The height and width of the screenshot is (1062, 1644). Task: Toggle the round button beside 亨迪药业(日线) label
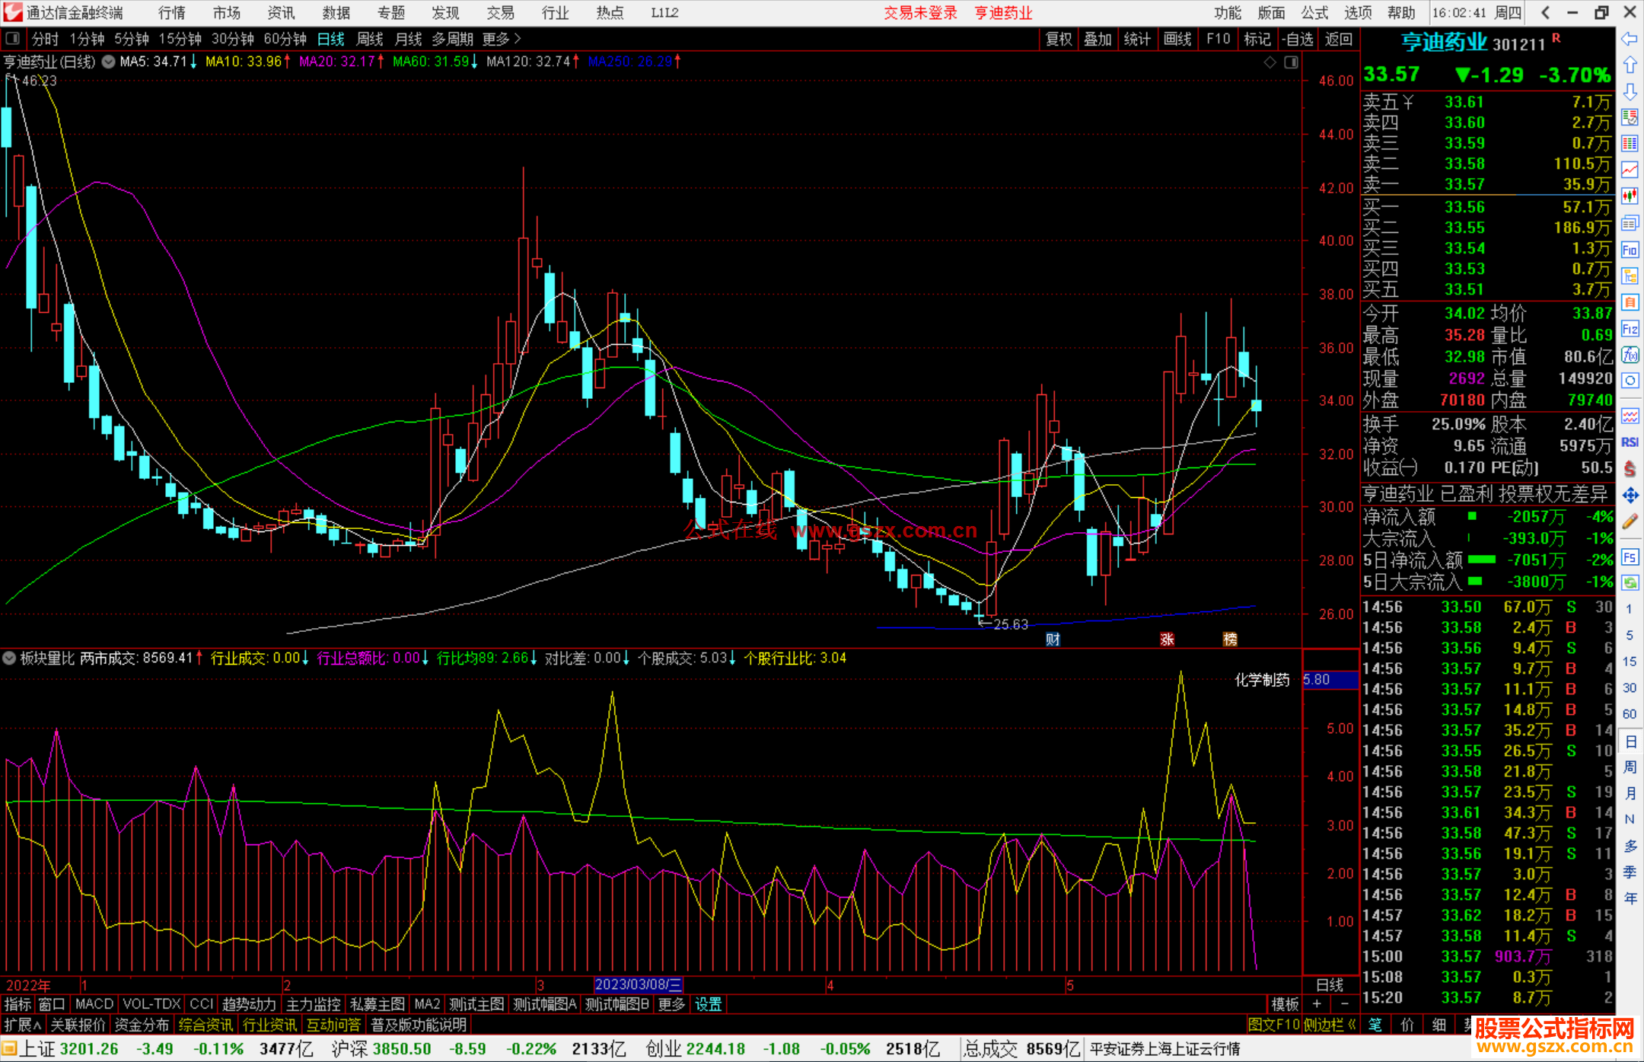[x=109, y=62]
